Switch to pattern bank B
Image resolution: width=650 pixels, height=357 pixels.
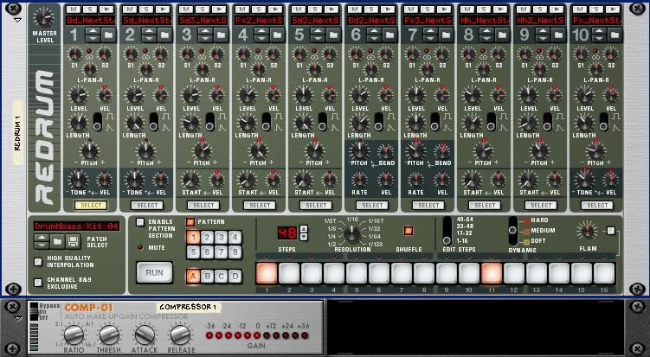[x=207, y=277]
